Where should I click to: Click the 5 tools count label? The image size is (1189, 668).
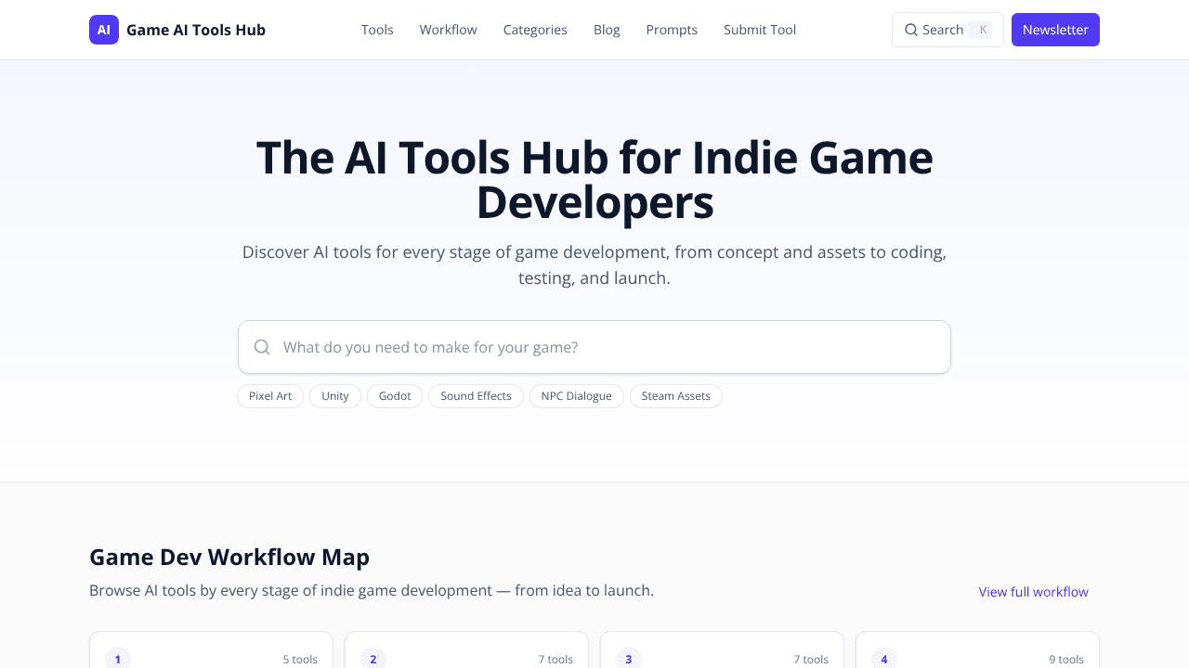click(x=300, y=660)
